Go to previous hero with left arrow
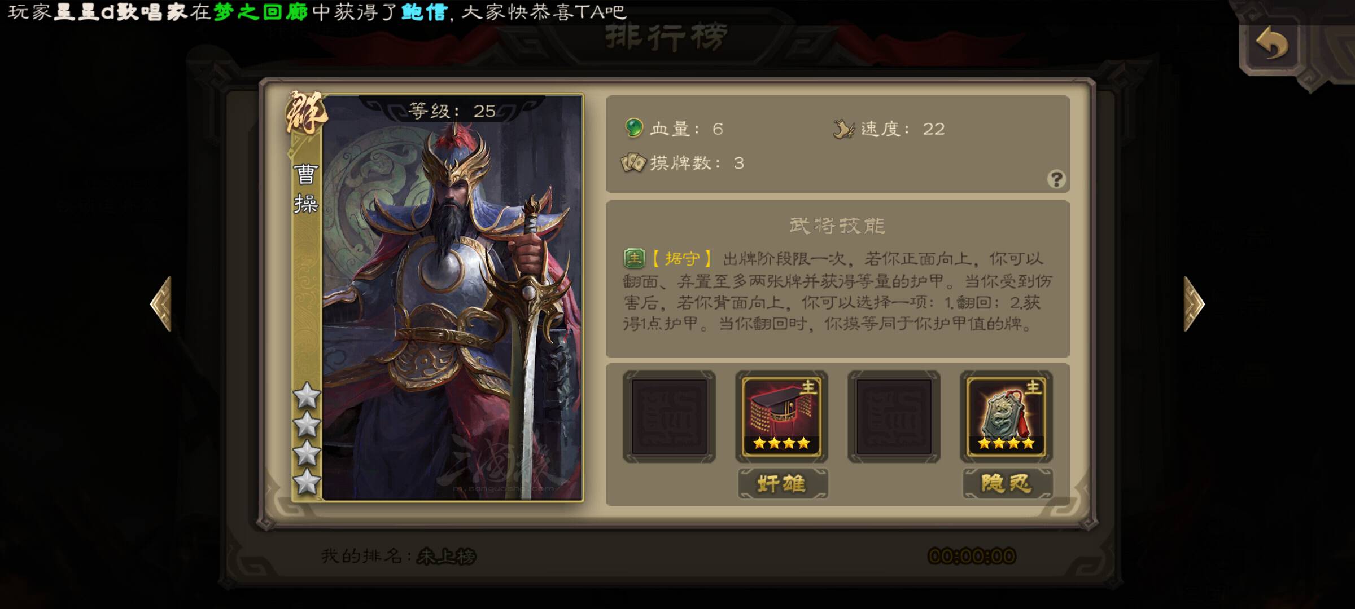1355x609 pixels. [x=161, y=304]
